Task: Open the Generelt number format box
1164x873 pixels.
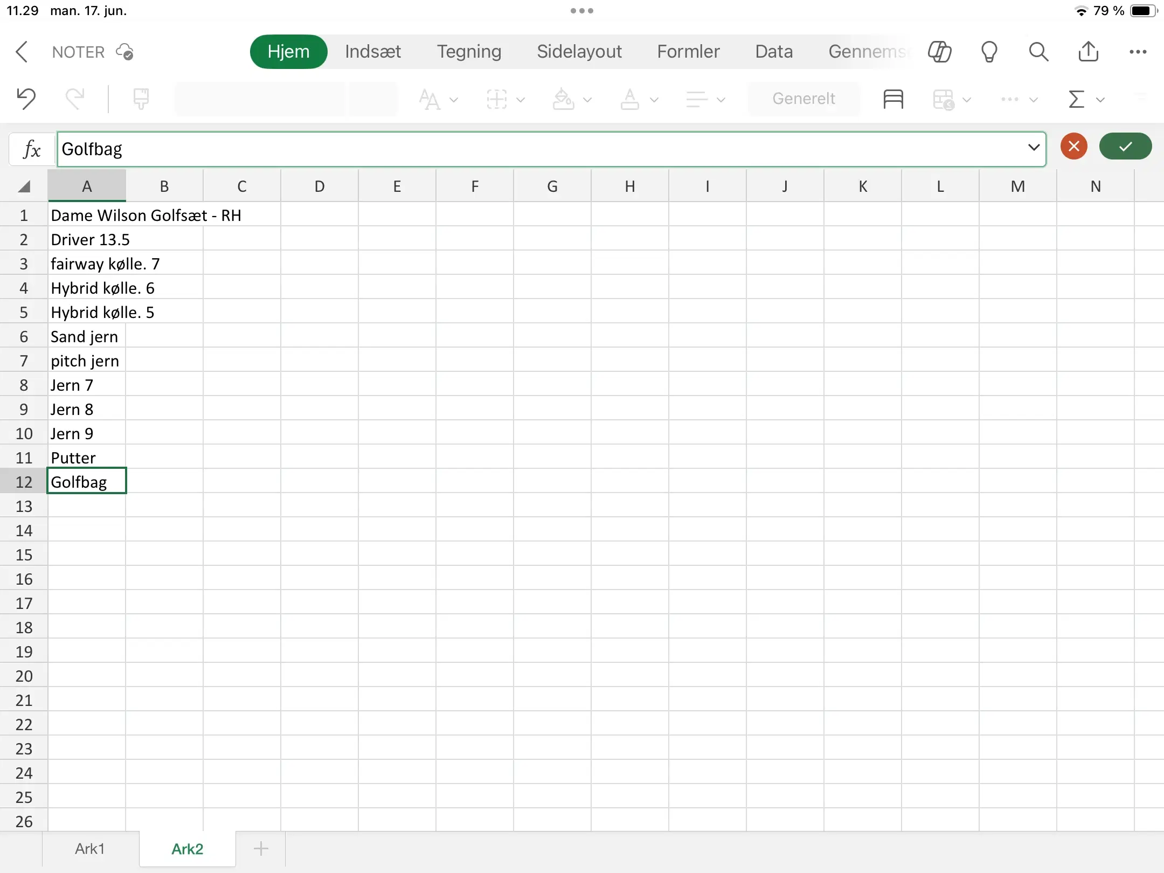Action: pos(803,99)
